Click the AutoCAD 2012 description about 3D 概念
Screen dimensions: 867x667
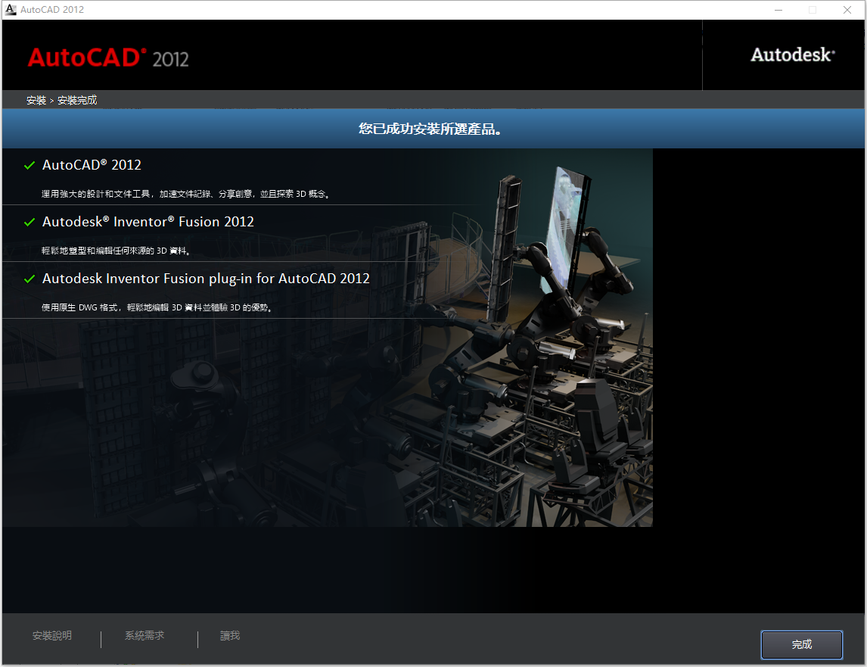tap(186, 194)
